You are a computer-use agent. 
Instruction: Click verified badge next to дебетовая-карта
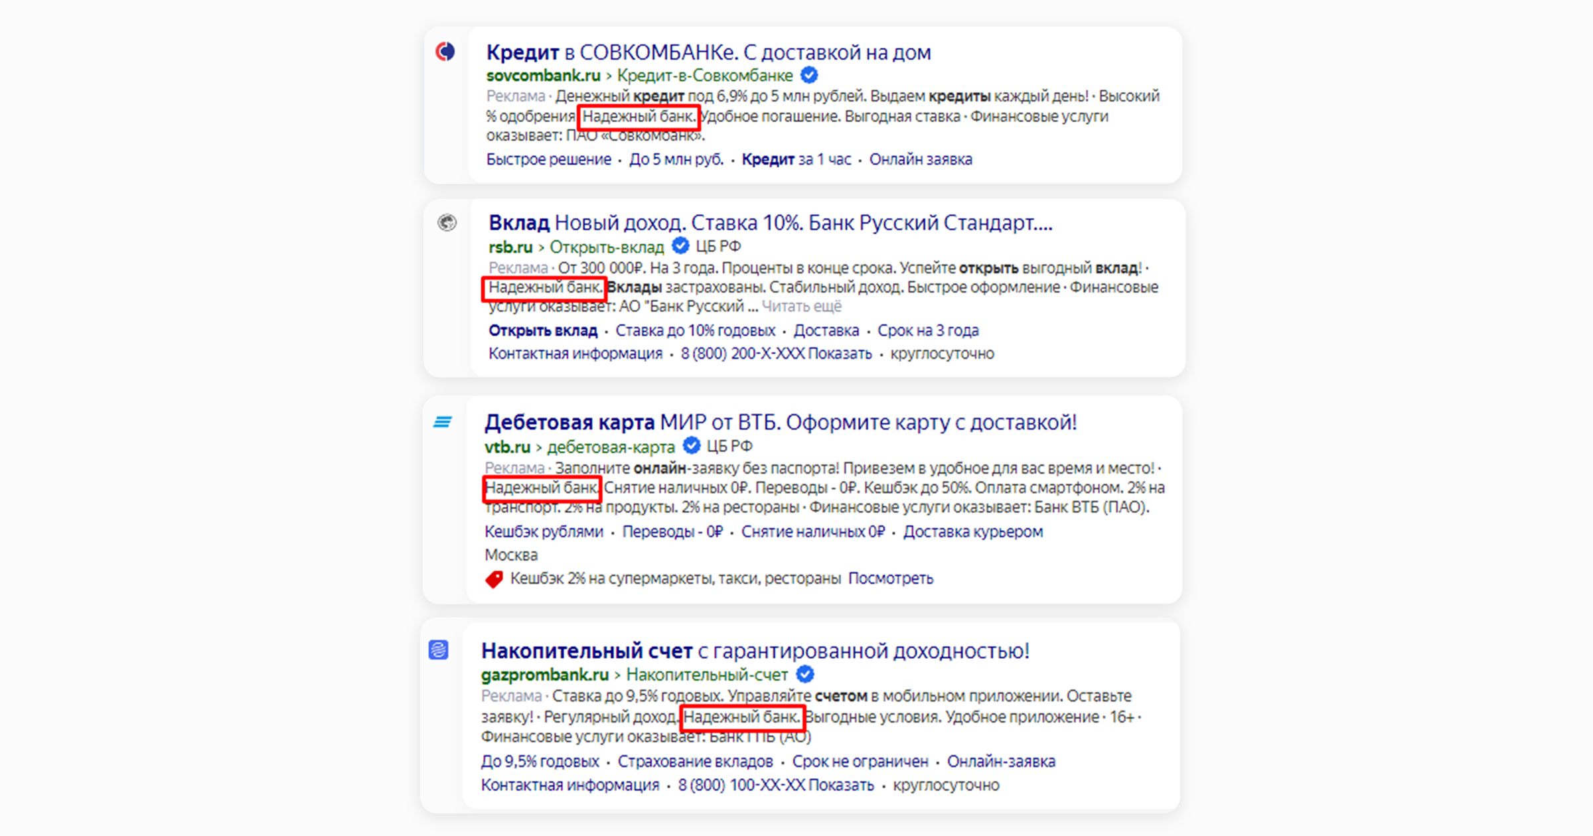(x=692, y=446)
